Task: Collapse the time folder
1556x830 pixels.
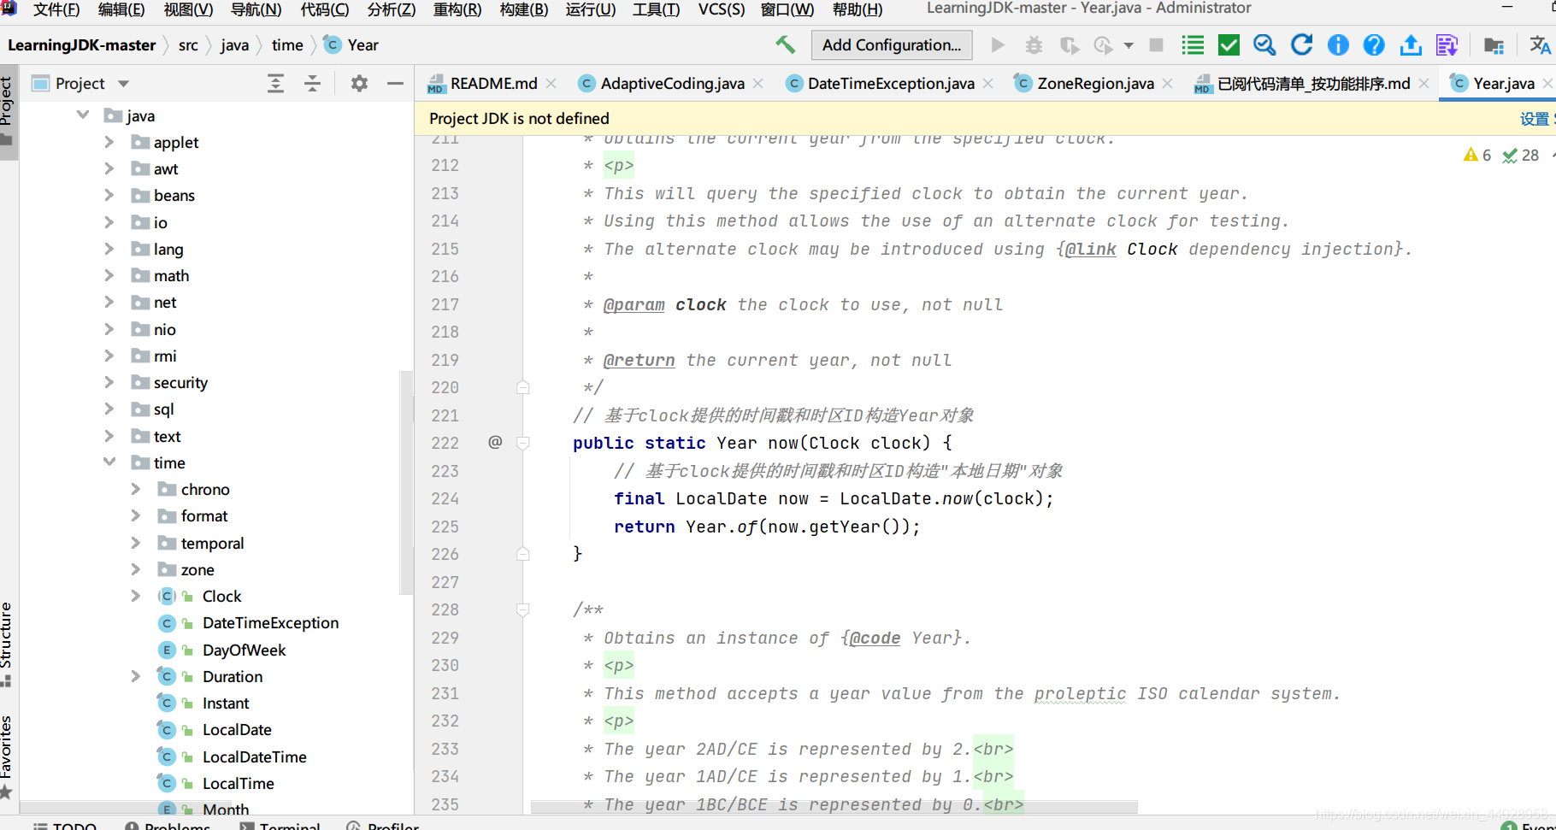Action: coord(109,462)
